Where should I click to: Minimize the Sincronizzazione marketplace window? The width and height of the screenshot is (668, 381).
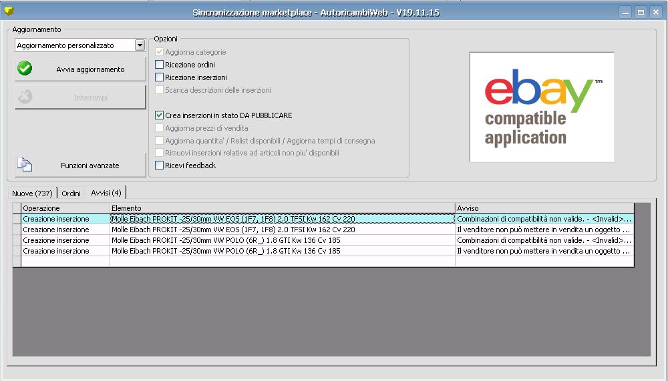click(625, 13)
